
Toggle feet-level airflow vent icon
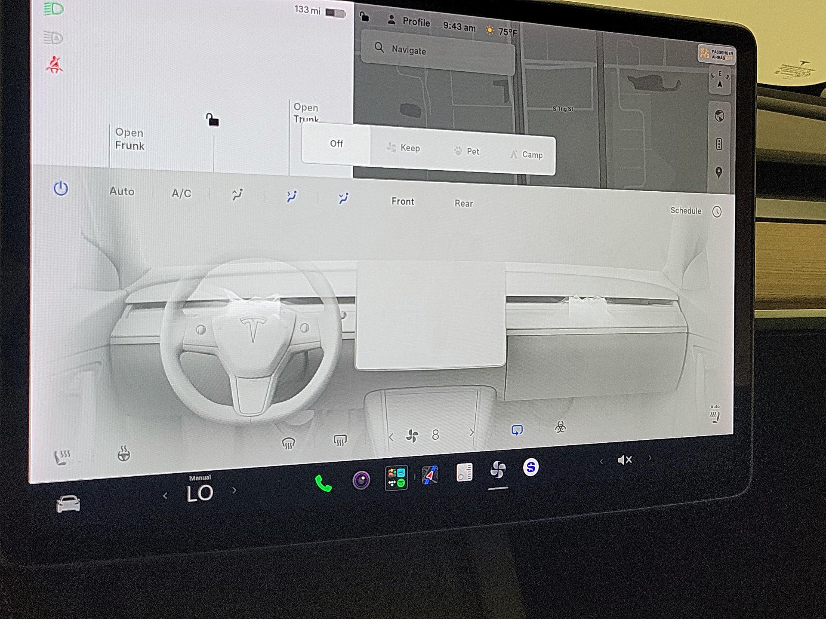tap(343, 198)
